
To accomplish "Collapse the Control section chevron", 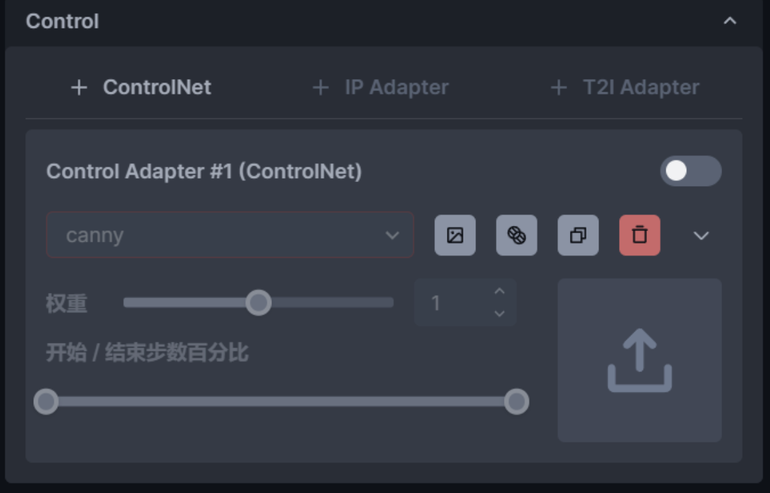I will pos(729,21).
